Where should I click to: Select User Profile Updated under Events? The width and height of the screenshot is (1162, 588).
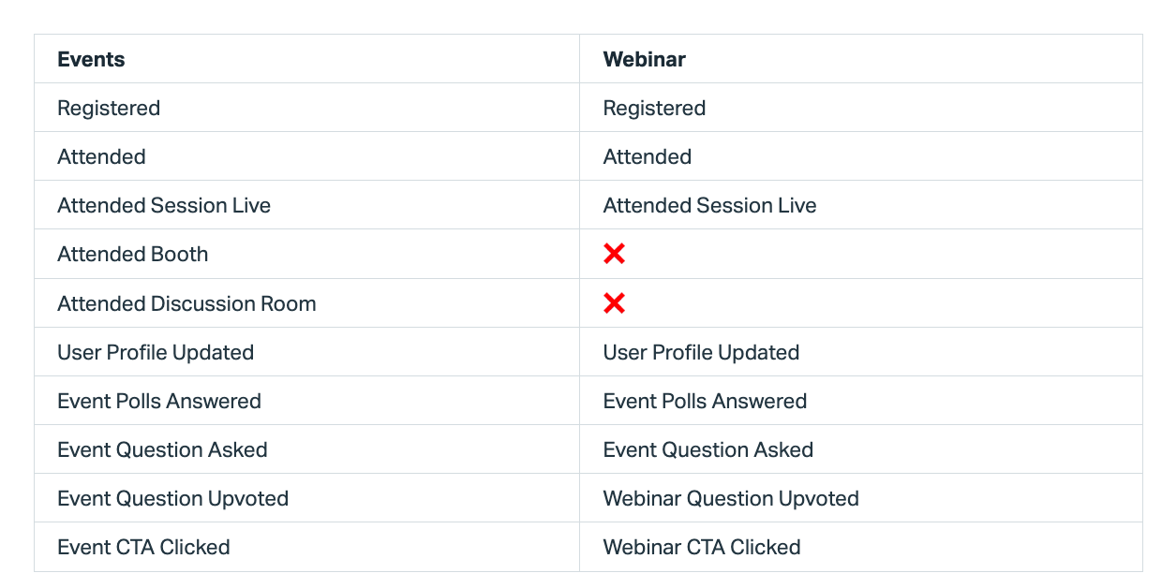(156, 352)
